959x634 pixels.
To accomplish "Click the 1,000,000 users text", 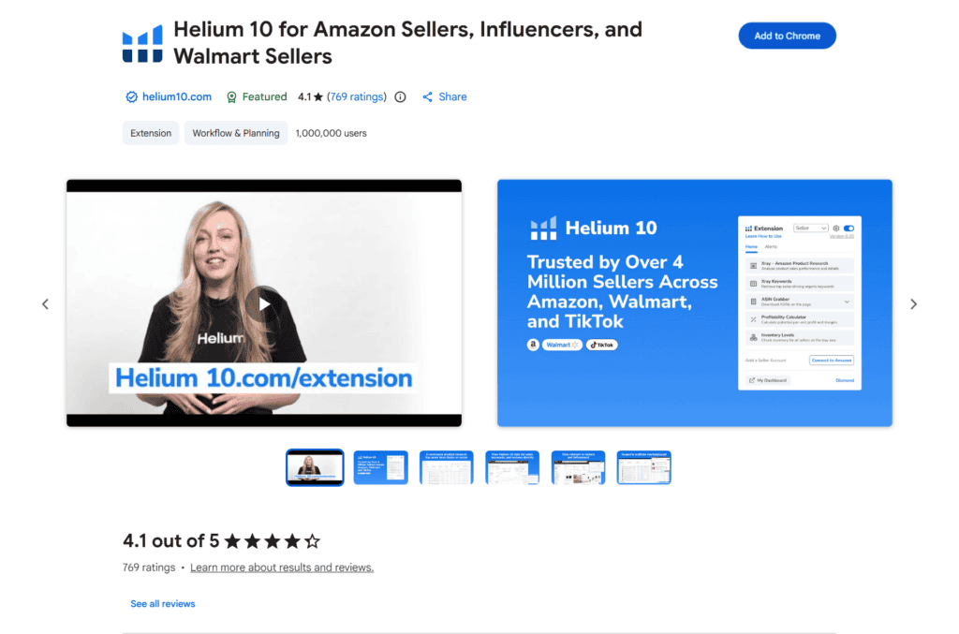I will pos(331,133).
